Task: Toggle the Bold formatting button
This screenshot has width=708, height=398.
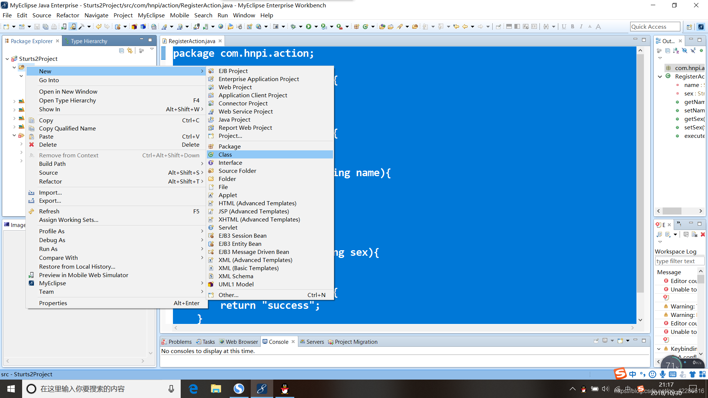Action: (x=572, y=27)
